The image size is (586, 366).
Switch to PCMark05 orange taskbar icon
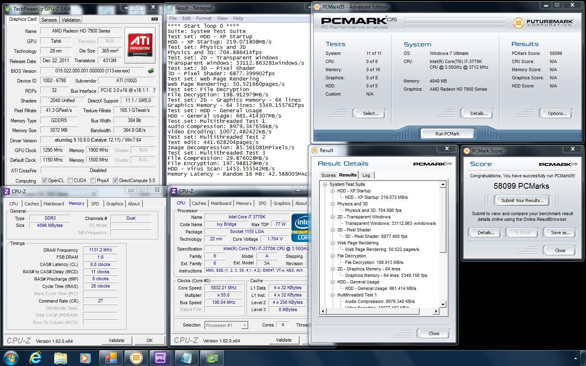[x=136, y=358]
